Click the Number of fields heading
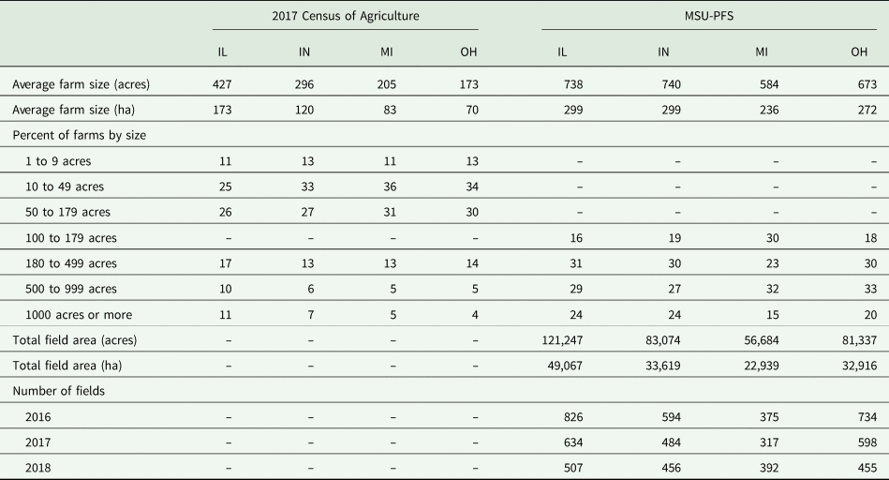 [58, 391]
